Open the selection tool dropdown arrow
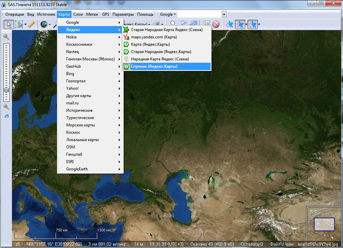This screenshot has height=248, width=343. pos(26,24)
